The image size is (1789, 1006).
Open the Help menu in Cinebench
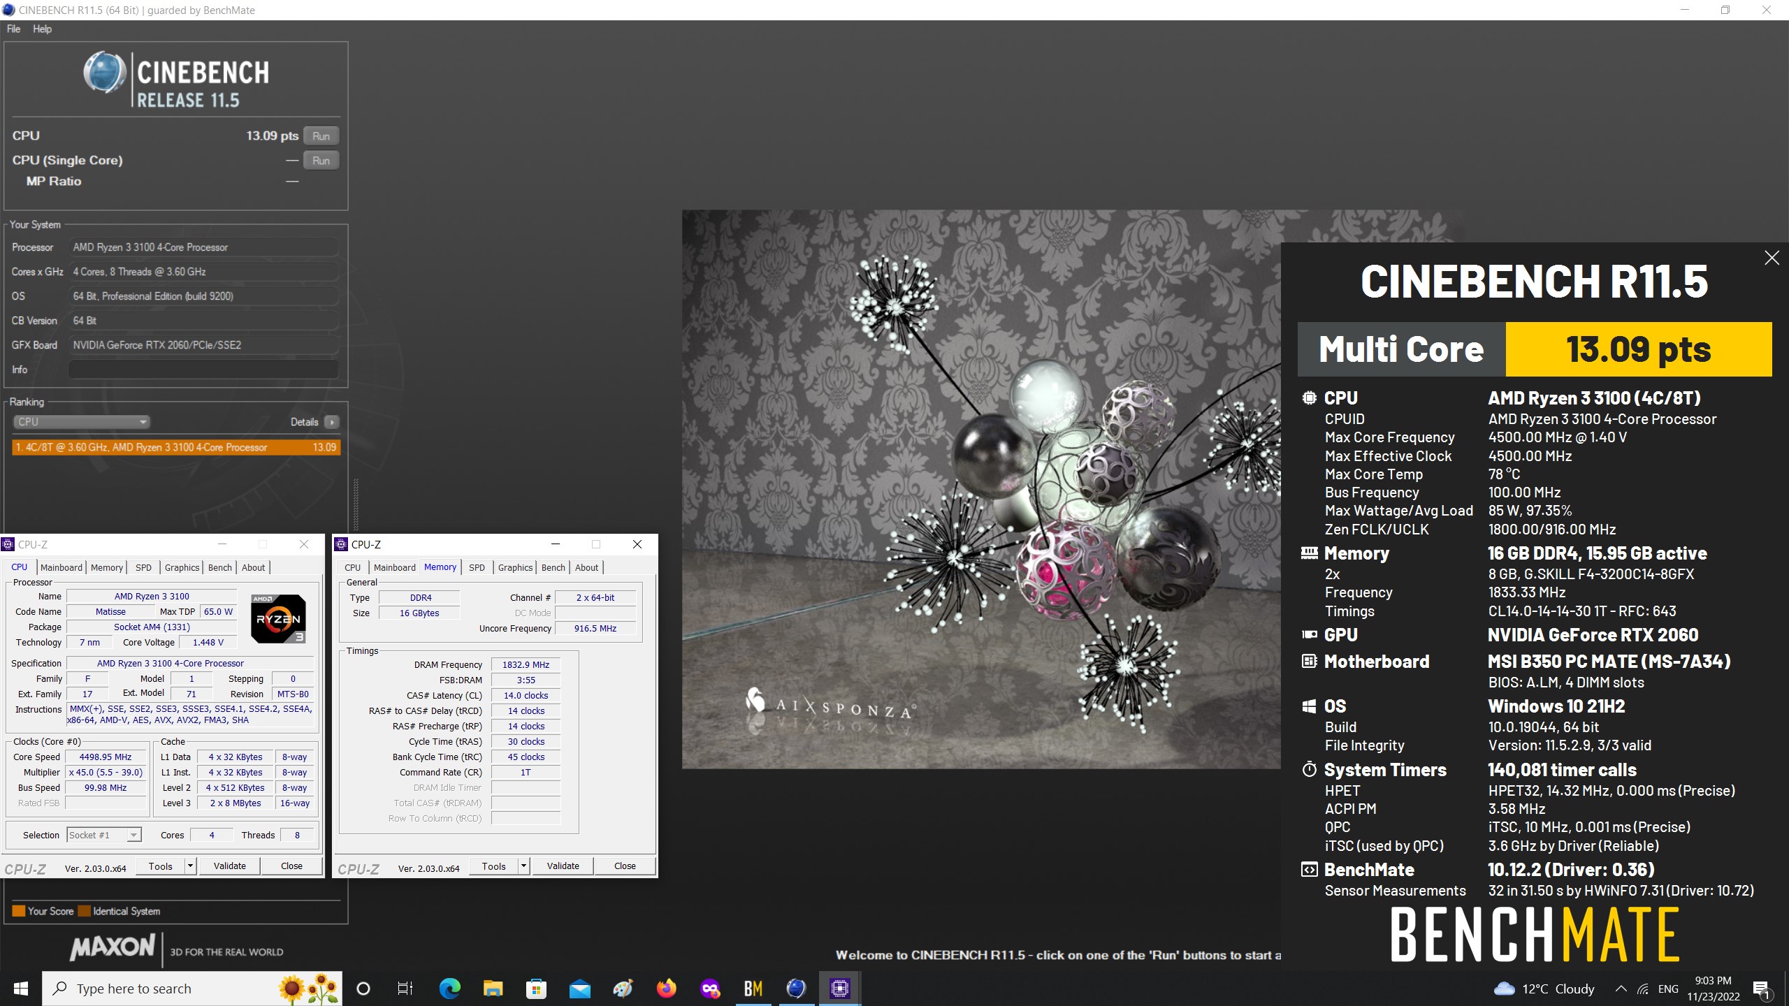(x=42, y=29)
